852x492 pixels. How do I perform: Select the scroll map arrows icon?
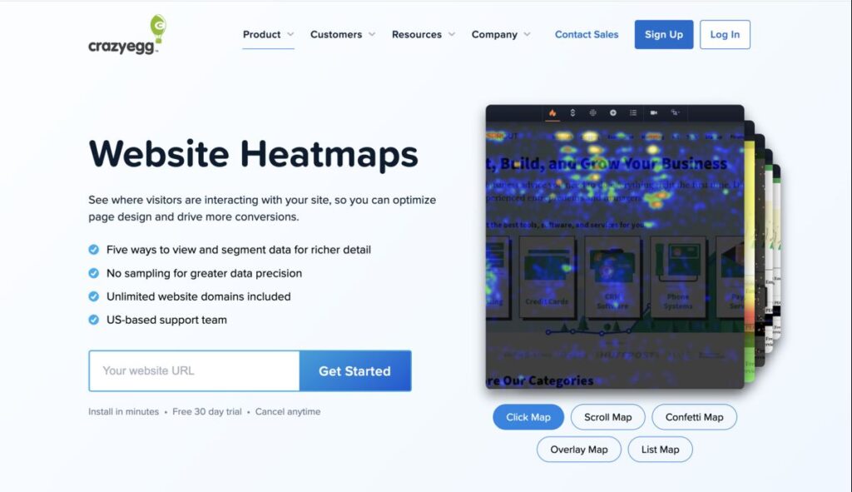tap(572, 112)
